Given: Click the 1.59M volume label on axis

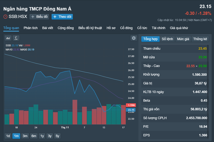Looking at the screenshot, I should [131, 105].
